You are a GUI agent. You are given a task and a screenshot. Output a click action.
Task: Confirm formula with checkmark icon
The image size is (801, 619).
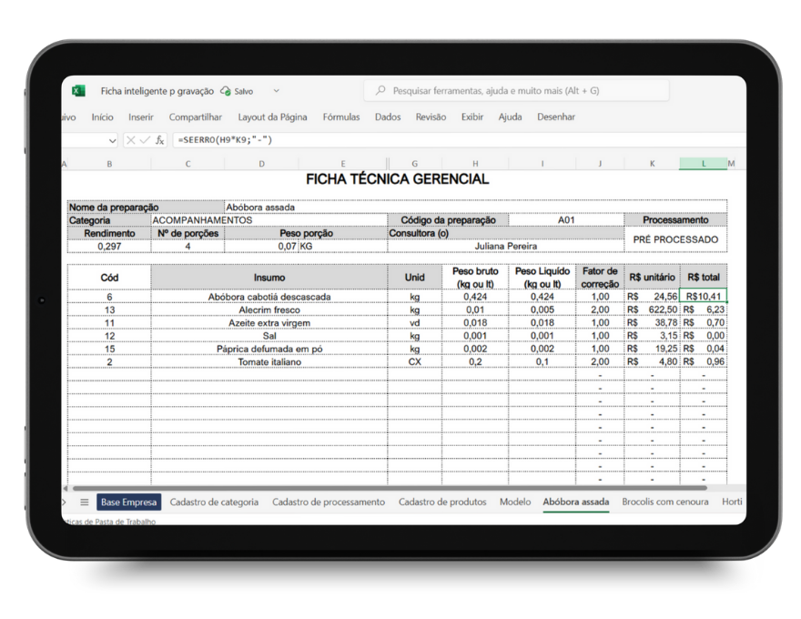(145, 140)
